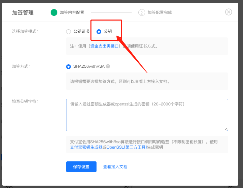Image resolution: width=243 pixels, height=188 pixels.
Task: Open the 查看接入文档 link
Action: tap(115, 167)
